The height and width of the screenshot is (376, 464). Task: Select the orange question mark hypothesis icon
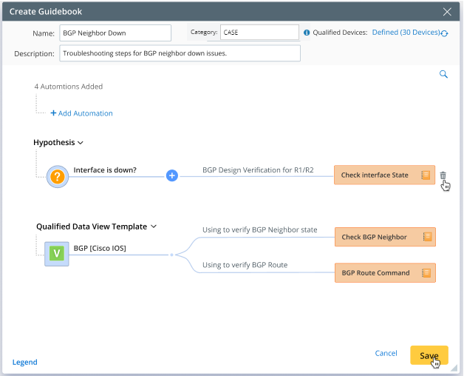[x=57, y=175]
